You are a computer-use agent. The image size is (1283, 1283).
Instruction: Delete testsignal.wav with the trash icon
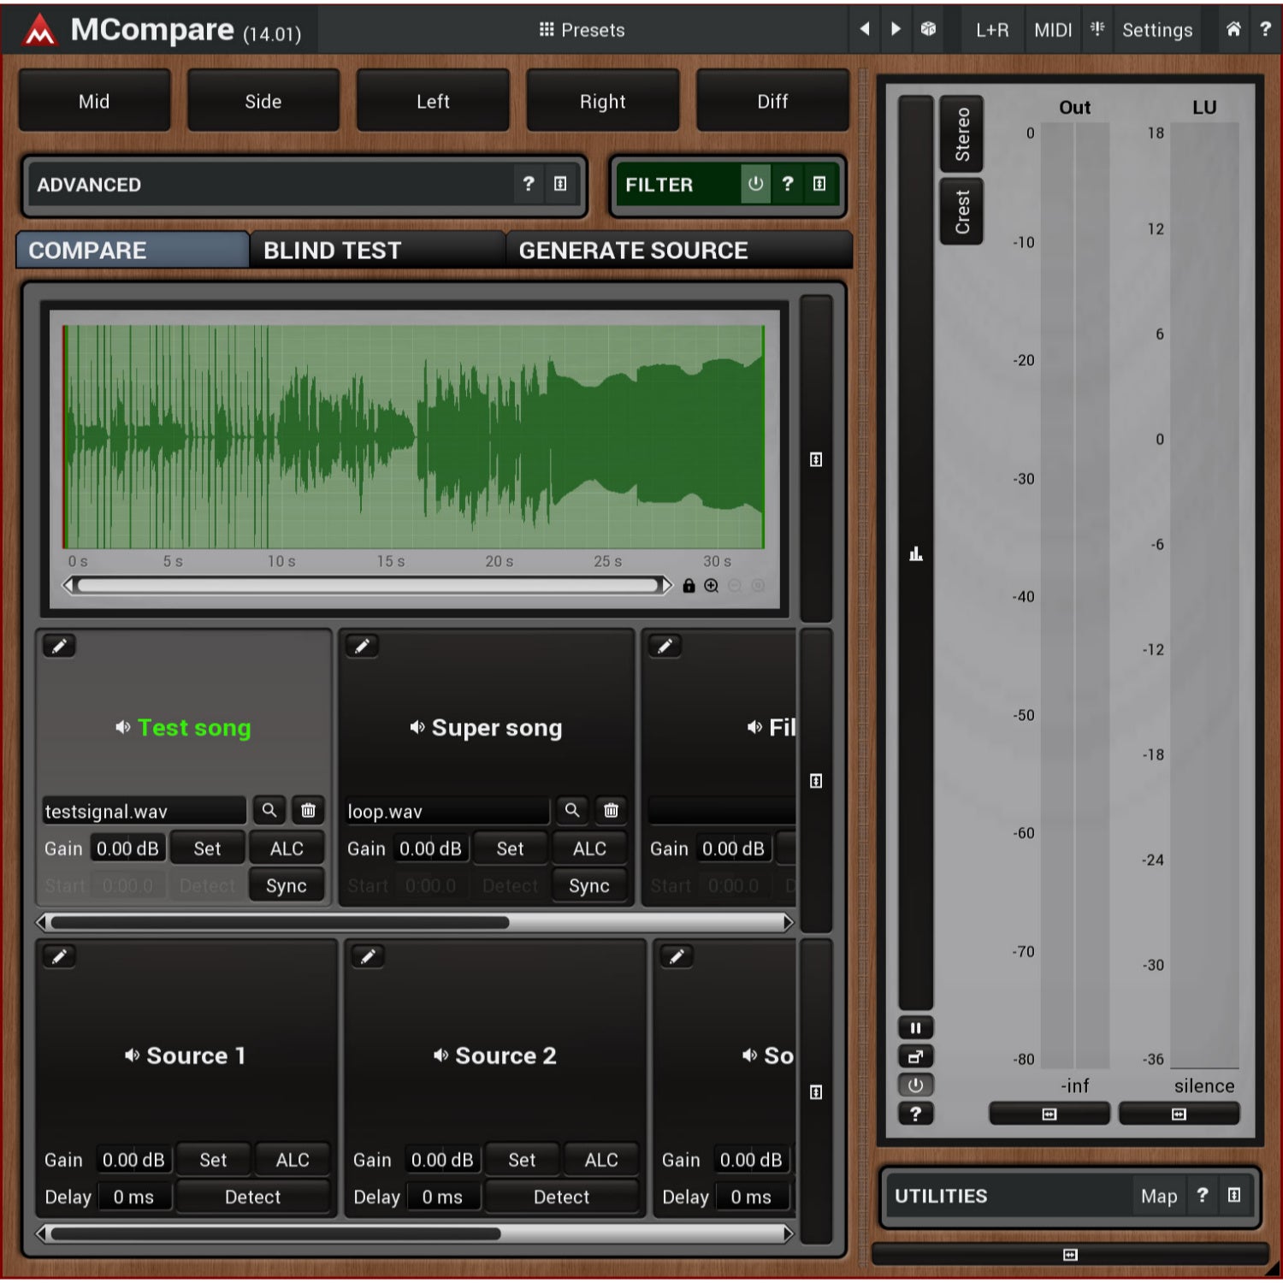[x=308, y=810]
